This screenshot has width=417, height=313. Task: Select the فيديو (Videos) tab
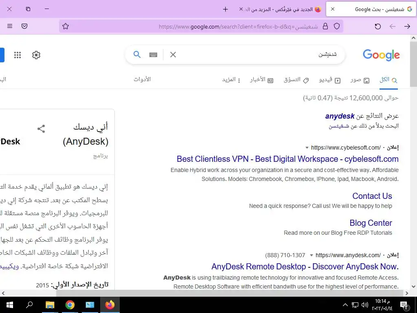pyautogui.click(x=330, y=80)
